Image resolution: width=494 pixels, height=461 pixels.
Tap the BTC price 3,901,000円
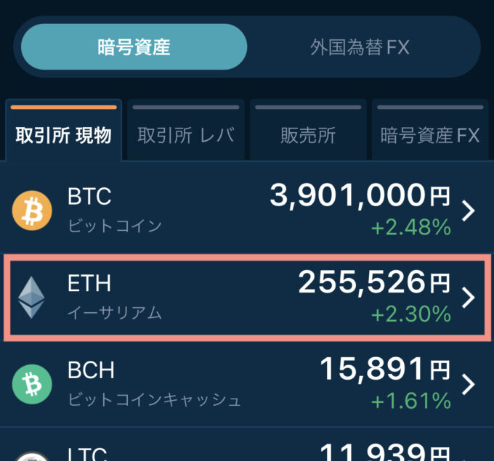pyautogui.click(x=360, y=196)
